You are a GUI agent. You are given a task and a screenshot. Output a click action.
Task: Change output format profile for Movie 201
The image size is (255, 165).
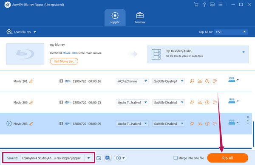point(233,80)
